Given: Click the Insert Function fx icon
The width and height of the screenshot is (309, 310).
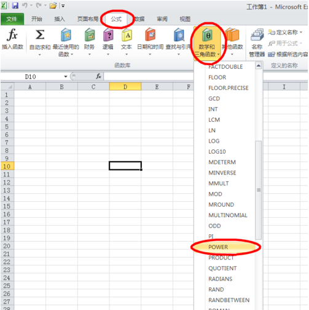Looking at the screenshot, I should 12,34.
